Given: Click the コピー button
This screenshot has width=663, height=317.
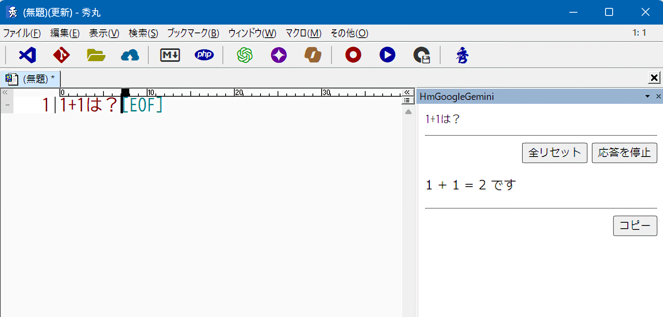Looking at the screenshot, I should pos(635,225).
